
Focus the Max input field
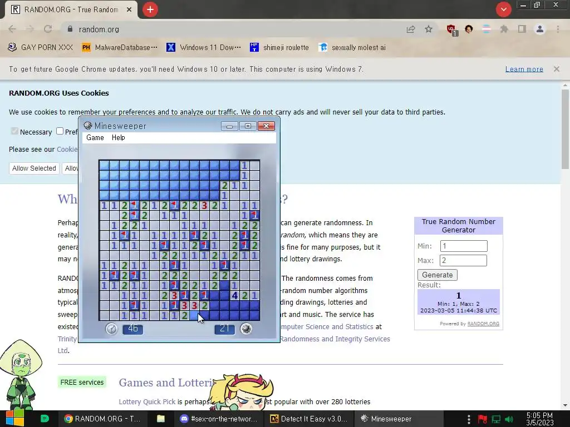coord(463,260)
